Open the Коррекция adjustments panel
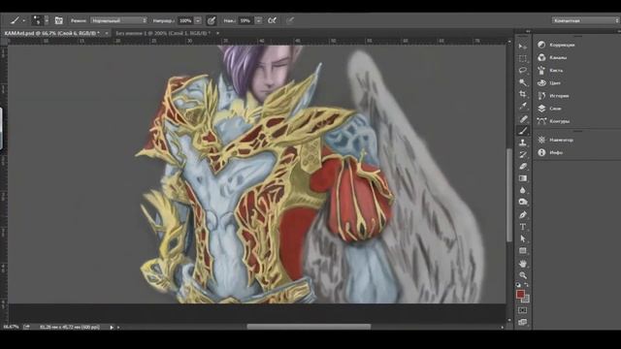Screen dimensions: 621x349 coord(556,45)
